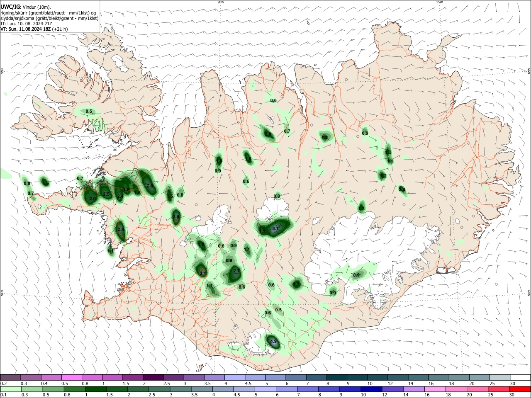Viewport: 531px width, 398px height.
Task: Select the lavender 4–4.5 snow legend swatch
Action: click(234, 378)
